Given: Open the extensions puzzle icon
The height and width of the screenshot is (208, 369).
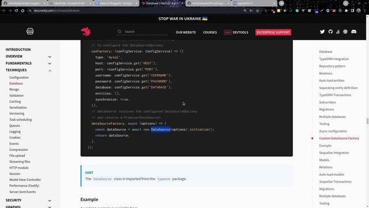Looking at the screenshot, I should [346, 10].
